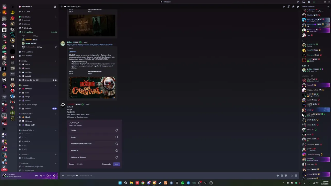The height and width of the screenshot is (186, 331).
Task: Collapse the PlayGround category
Action: [26, 114]
